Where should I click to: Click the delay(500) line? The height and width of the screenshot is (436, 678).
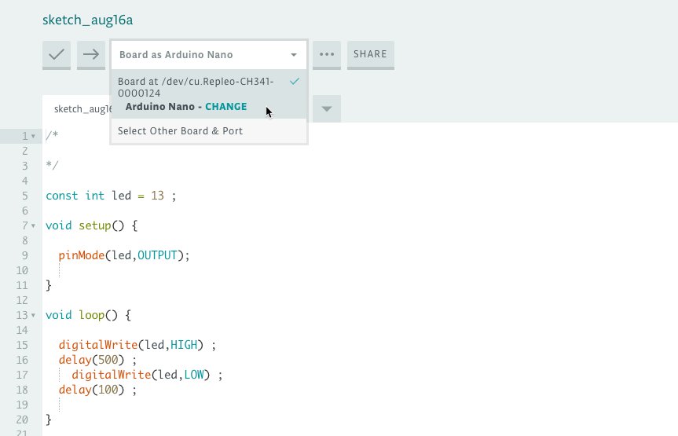coord(97,360)
